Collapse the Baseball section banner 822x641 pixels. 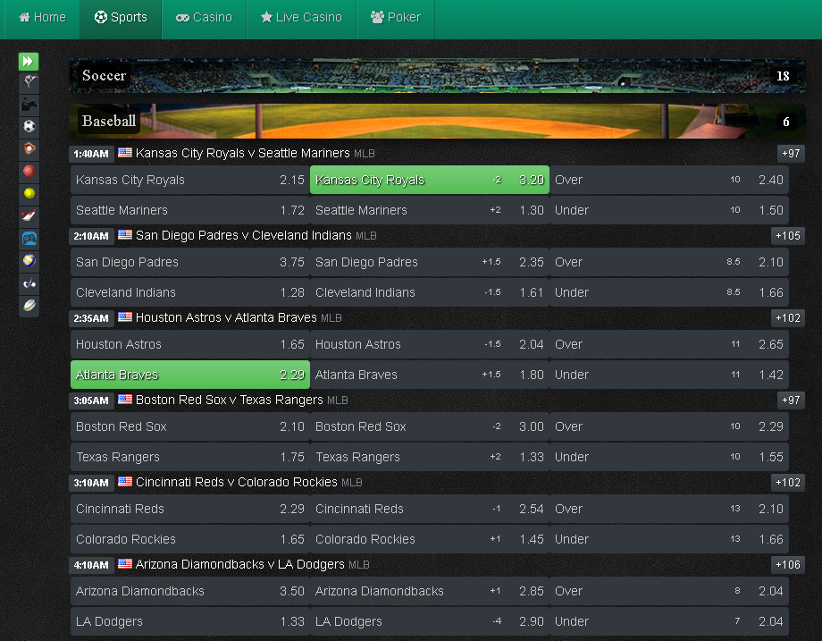(x=437, y=122)
